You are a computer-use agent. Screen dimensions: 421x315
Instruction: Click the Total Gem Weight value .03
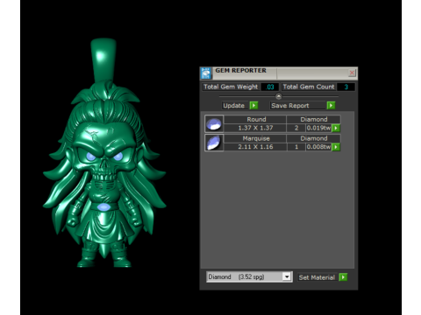pos(270,87)
